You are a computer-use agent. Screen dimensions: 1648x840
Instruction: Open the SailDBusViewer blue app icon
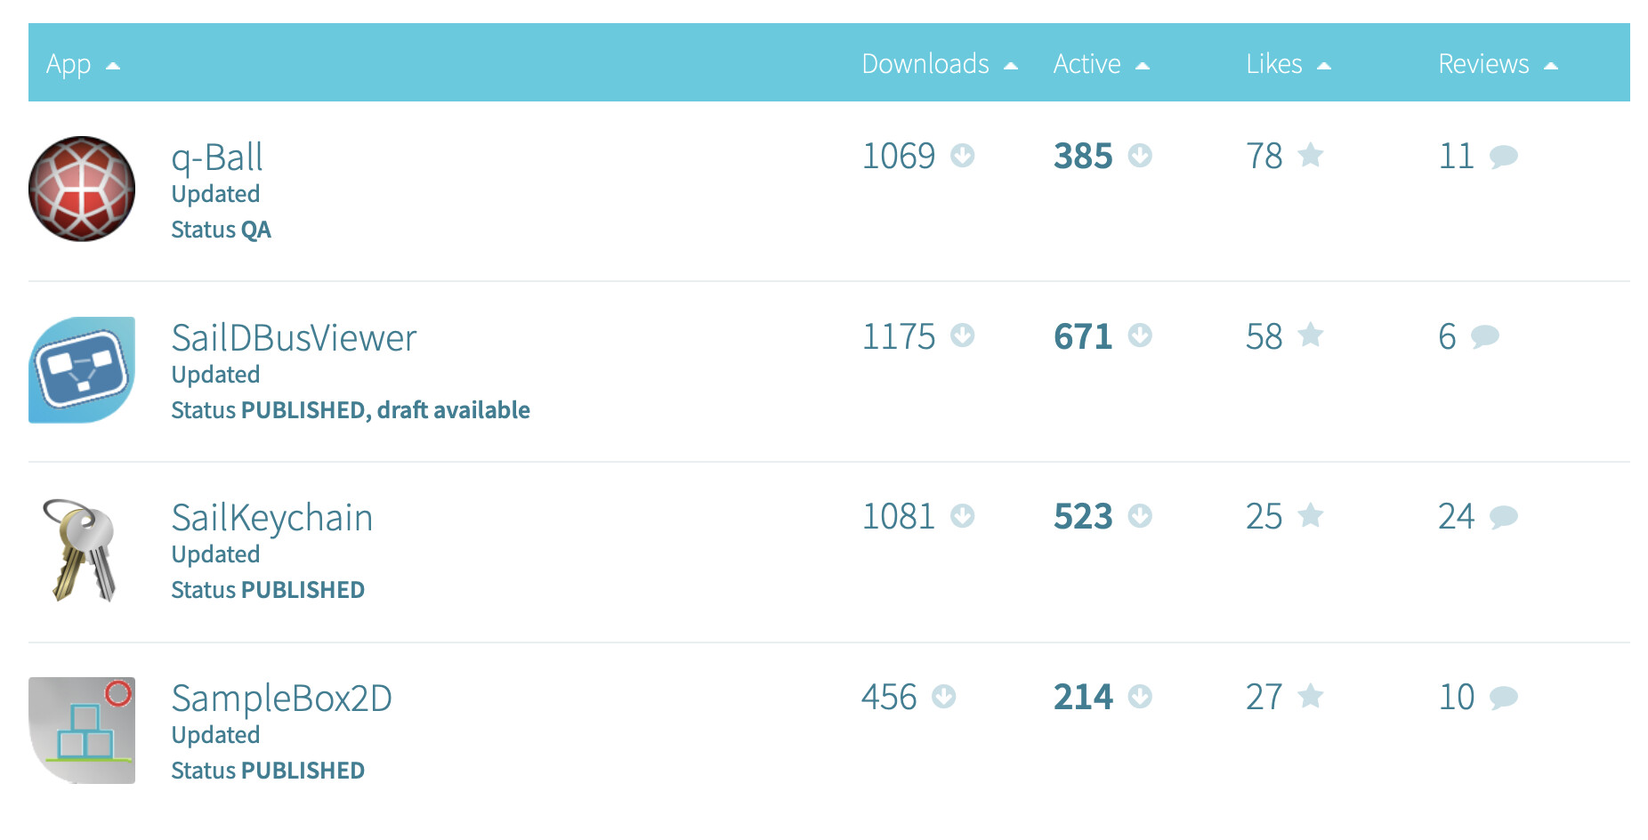(82, 369)
